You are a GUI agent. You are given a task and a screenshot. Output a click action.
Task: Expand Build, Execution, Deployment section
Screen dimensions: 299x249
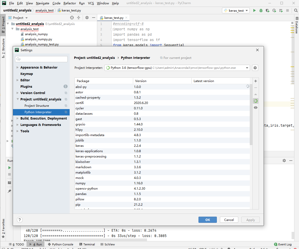18,118
